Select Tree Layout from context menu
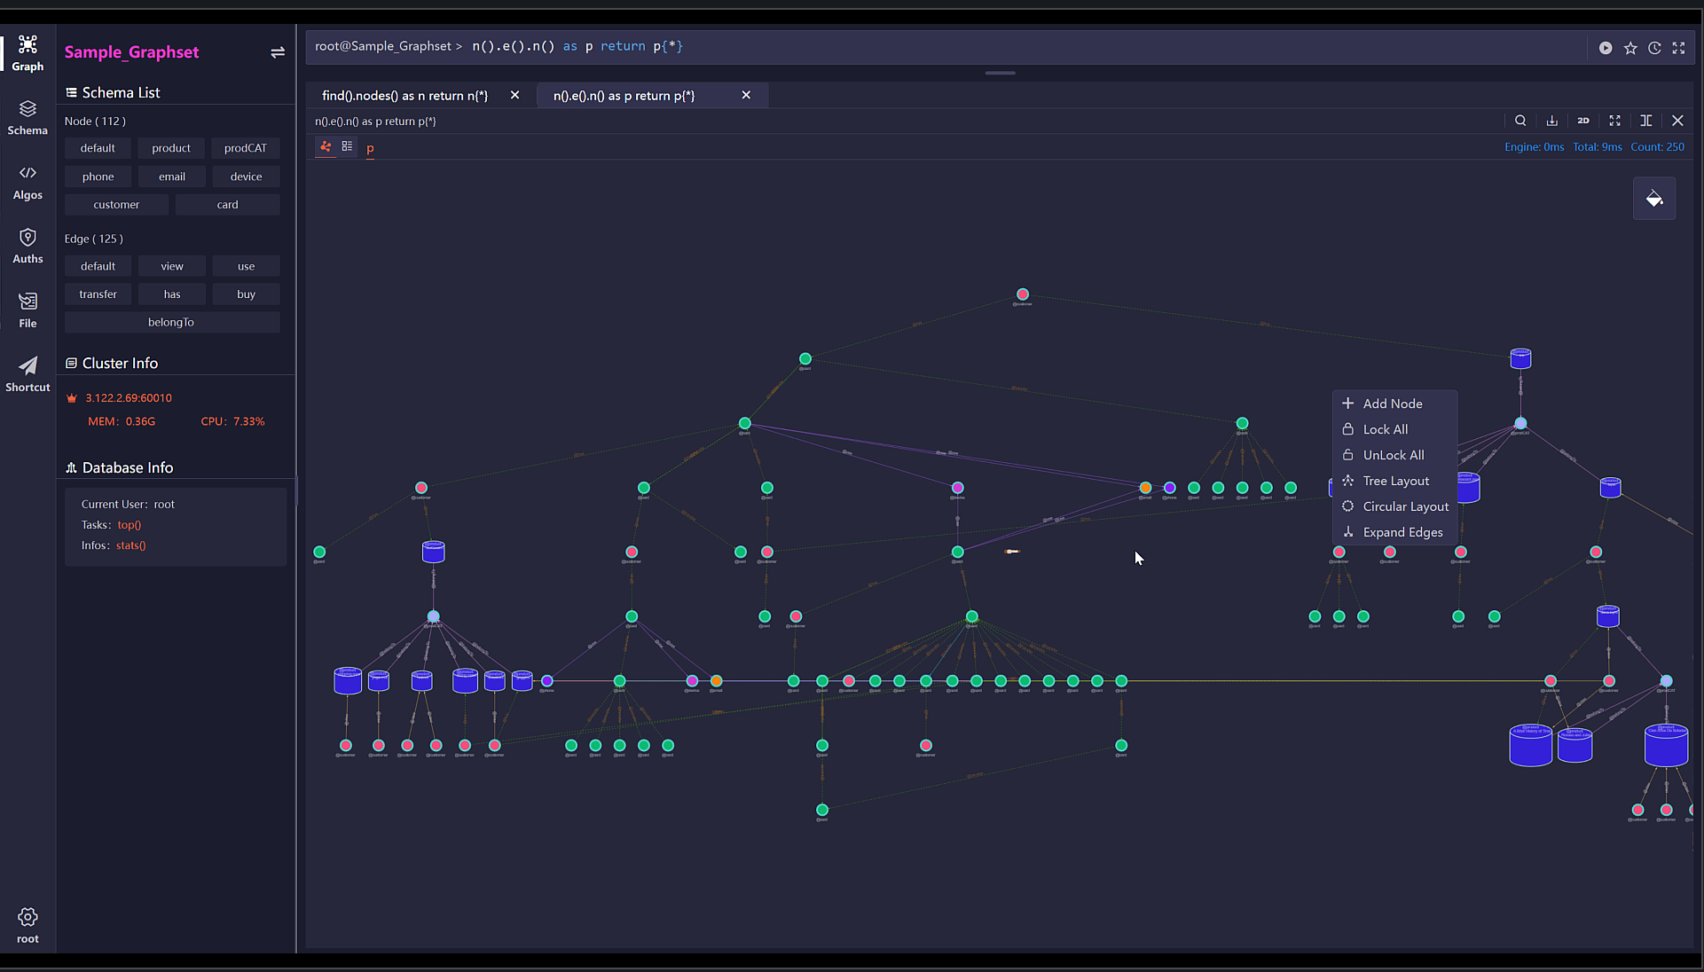Screen dimensions: 1704x972 [1395, 481]
